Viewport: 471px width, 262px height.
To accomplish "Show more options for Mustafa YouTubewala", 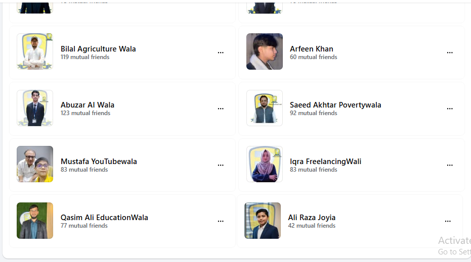I will click(x=221, y=165).
